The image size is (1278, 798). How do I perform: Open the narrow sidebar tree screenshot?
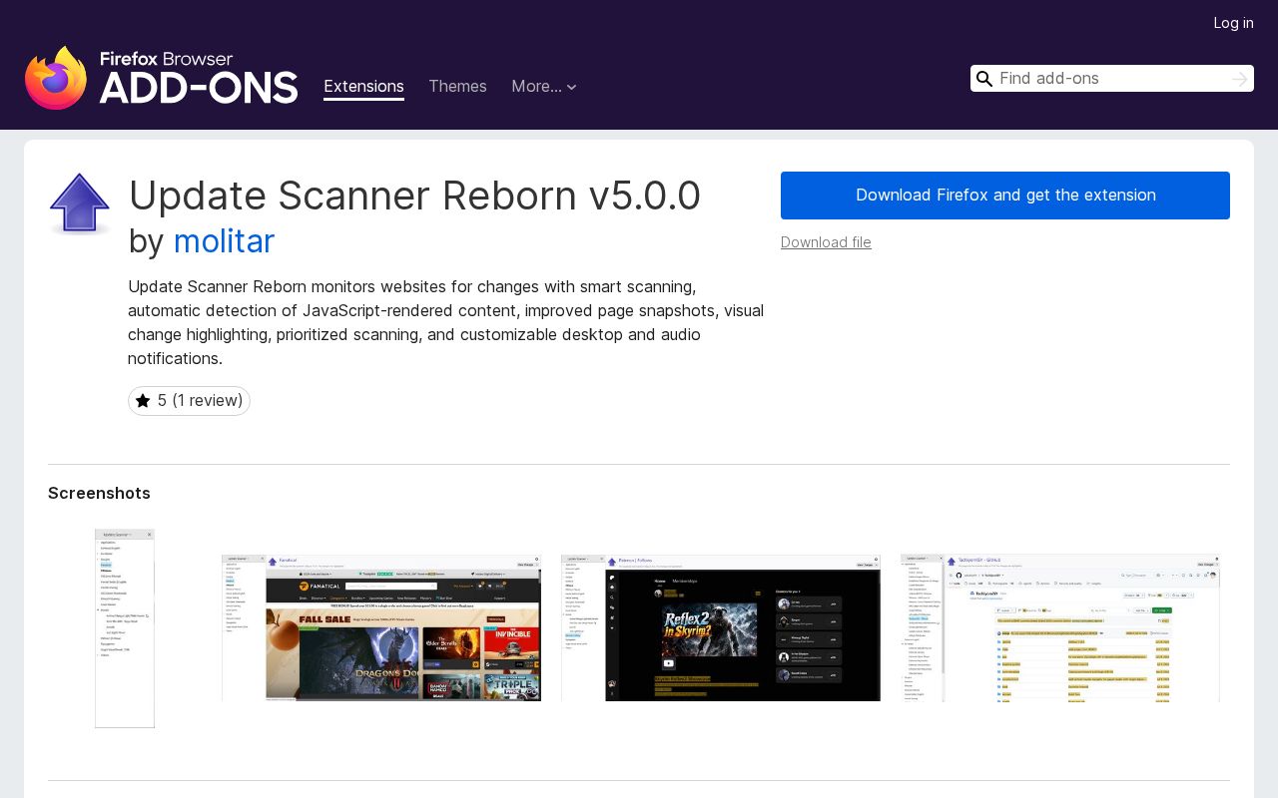[x=125, y=628]
